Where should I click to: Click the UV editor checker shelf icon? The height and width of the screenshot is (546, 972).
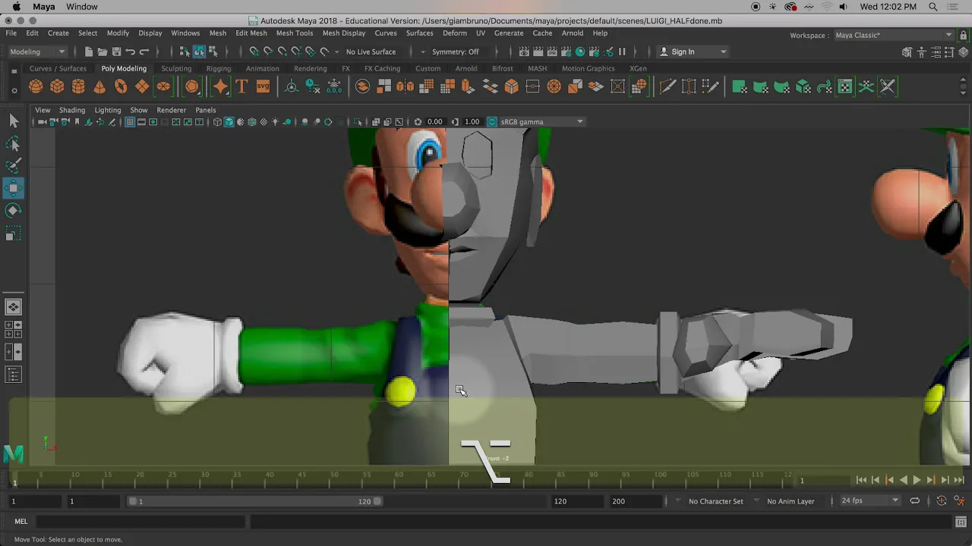pos(845,86)
